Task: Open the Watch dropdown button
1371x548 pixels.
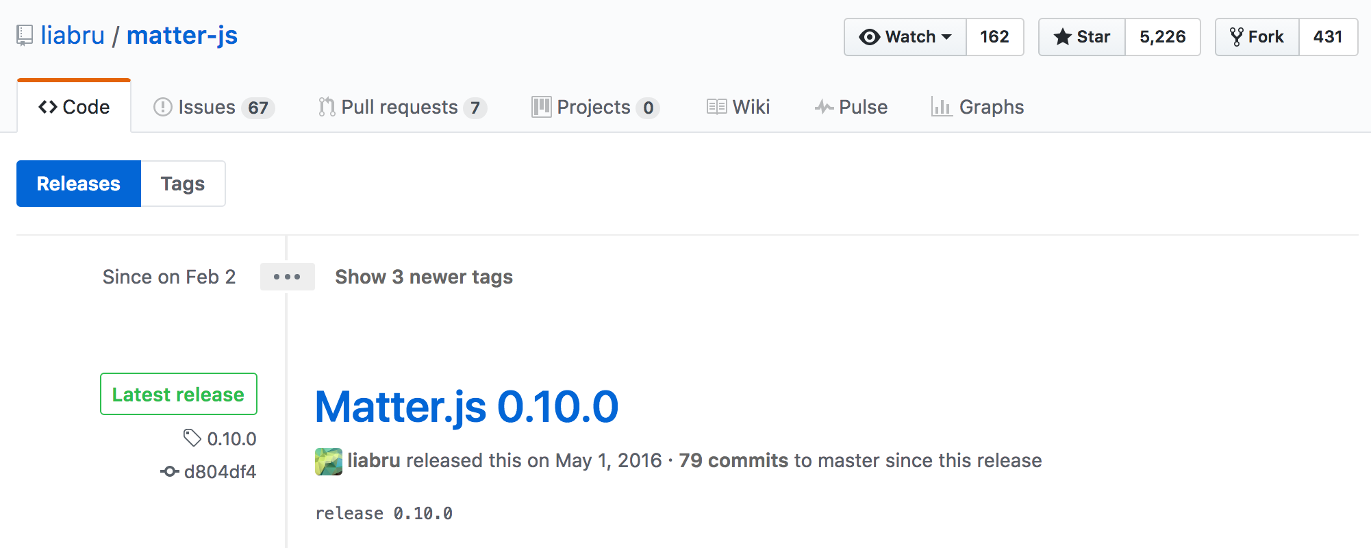Action: pos(905,37)
